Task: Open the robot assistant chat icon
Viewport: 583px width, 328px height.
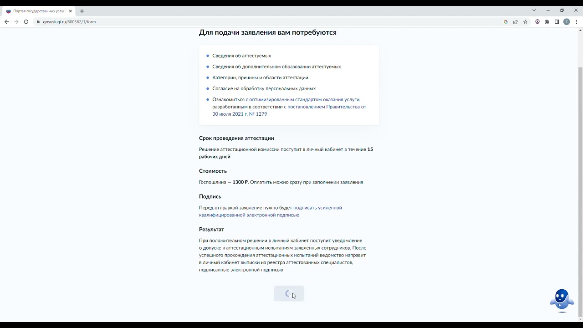Action: [x=562, y=300]
